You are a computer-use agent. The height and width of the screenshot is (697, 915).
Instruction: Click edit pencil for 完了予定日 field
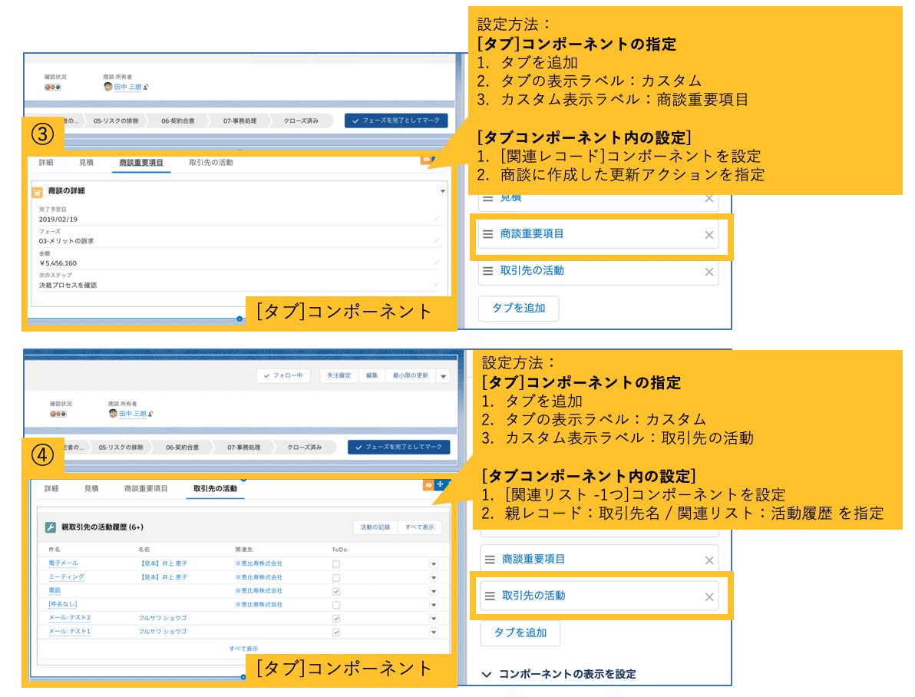click(436, 219)
